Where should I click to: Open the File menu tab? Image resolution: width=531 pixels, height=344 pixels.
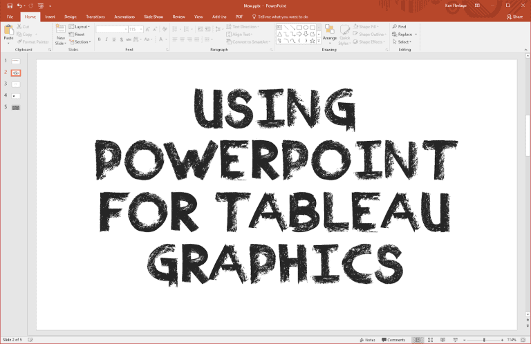pos(10,17)
